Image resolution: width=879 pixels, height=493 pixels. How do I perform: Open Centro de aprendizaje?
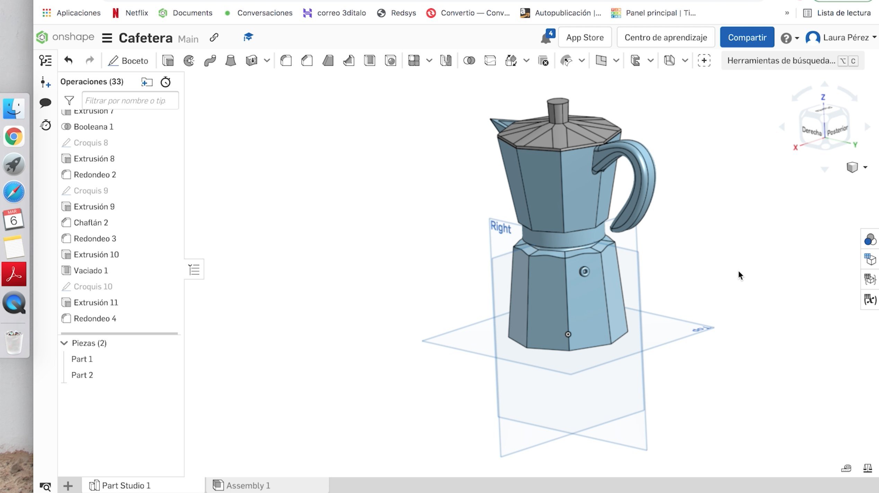click(665, 37)
